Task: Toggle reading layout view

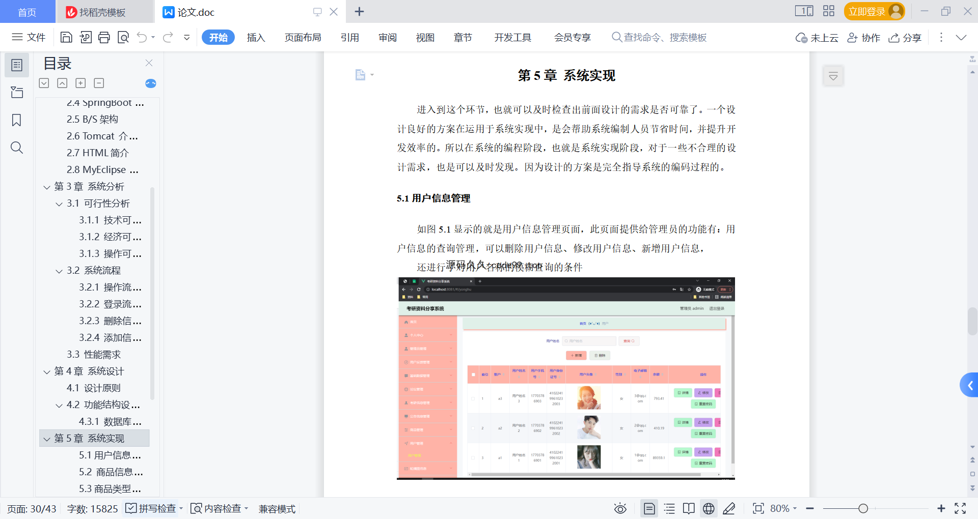Action: pyautogui.click(x=689, y=508)
